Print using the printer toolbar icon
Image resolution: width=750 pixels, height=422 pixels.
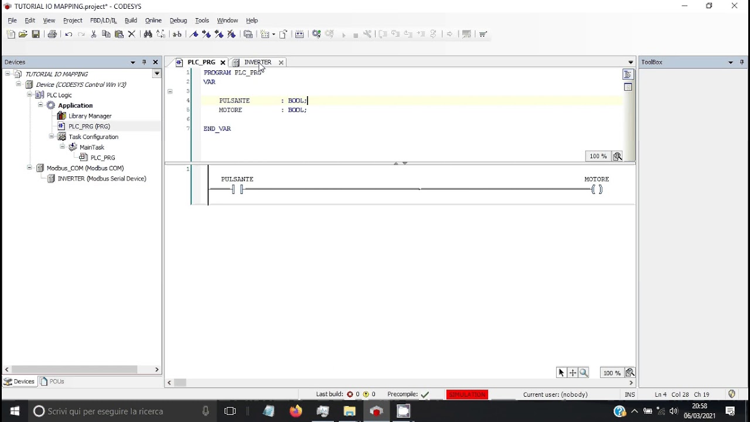pyautogui.click(x=52, y=34)
